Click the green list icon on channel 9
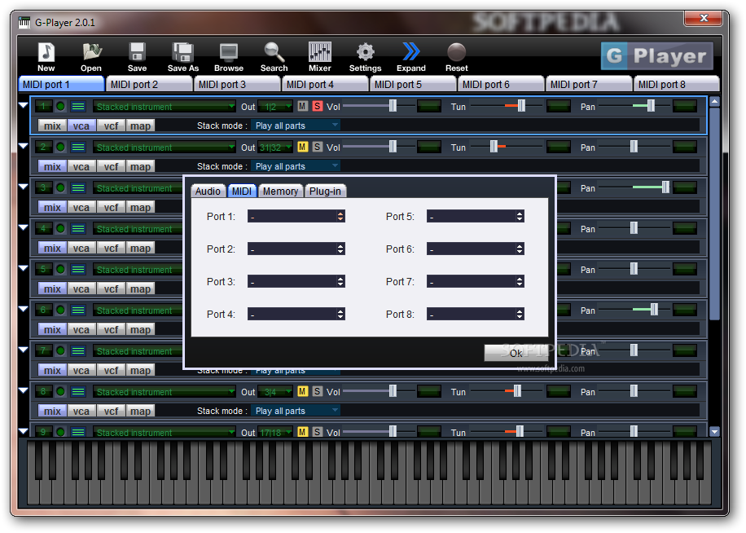This screenshot has height=533, width=746. click(78, 432)
